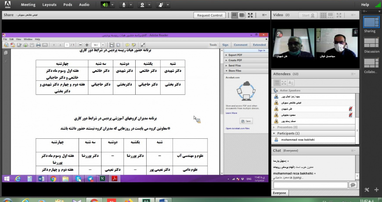382x202 pixels.
Task: Select the Everyone chat tab
Action: 279,193
